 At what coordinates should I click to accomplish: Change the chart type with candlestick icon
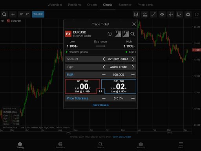click(x=136, y=14)
